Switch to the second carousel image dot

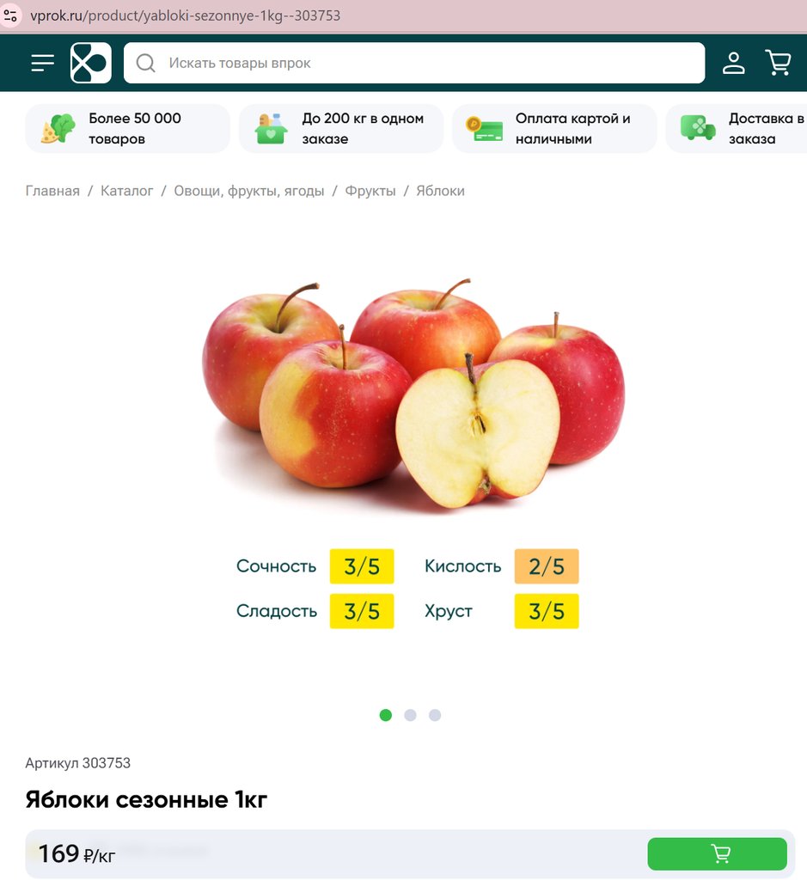click(x=410, y=715)
